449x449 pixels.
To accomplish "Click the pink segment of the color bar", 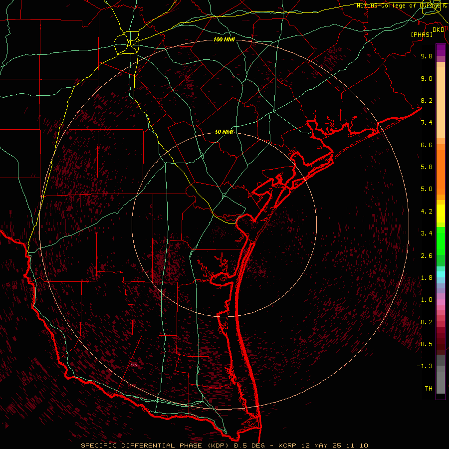I will [x=441, y=302].
